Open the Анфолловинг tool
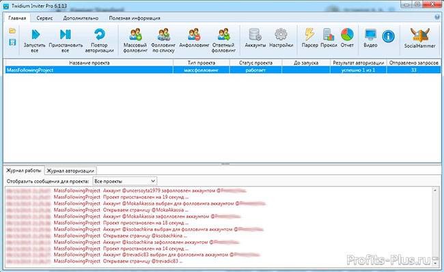This screenshot has width=444, height=272. (x=194, y=38)
